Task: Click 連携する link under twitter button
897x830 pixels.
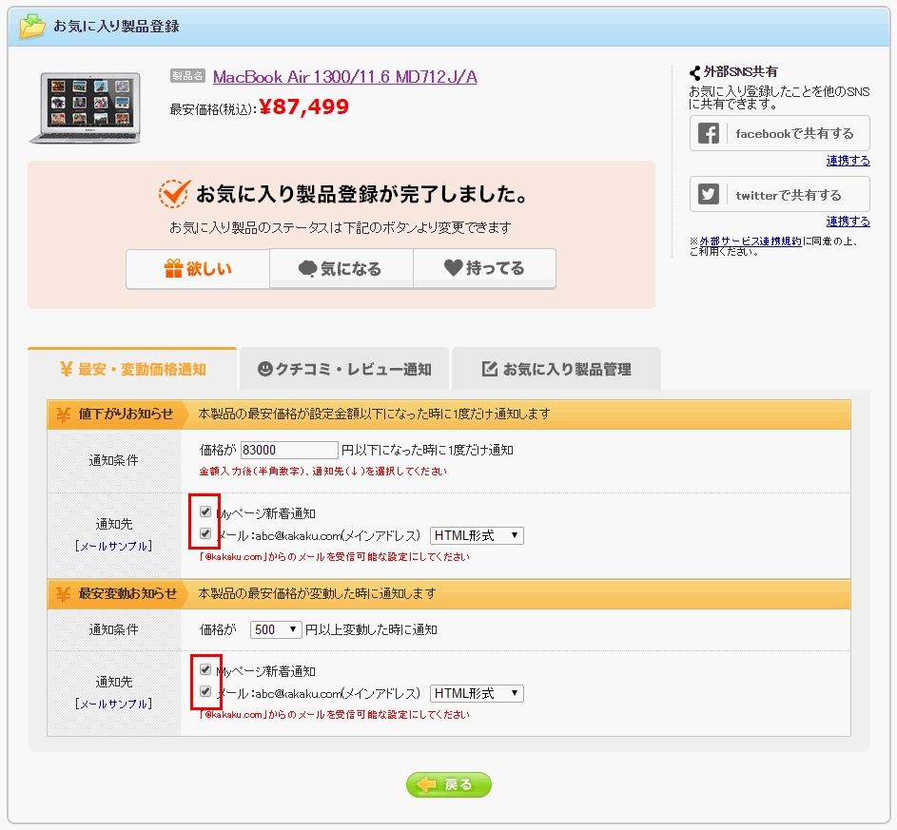Action: [848, 222]
